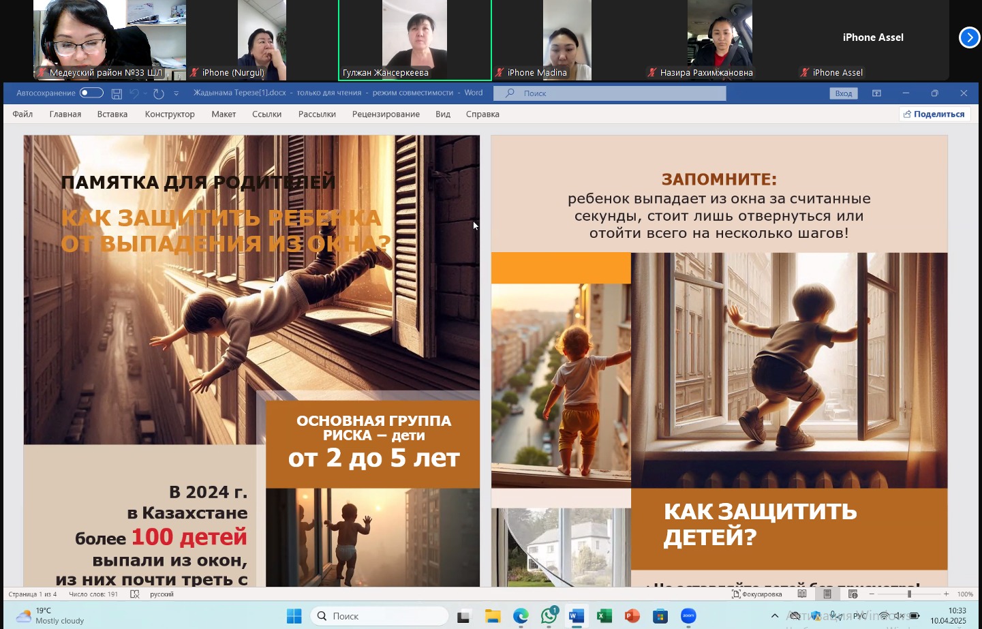Click the Поделиться button
Screen dimensions: 982x629
click(x=934, y=114)
